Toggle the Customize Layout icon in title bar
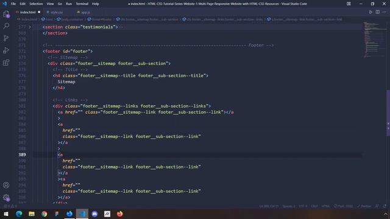Viewport: 390px width, 219px height. [x=349, y=4]
